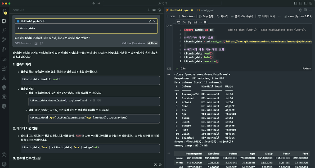Run the pandas import cell
The image size is (315, 168).
point(168,26)
